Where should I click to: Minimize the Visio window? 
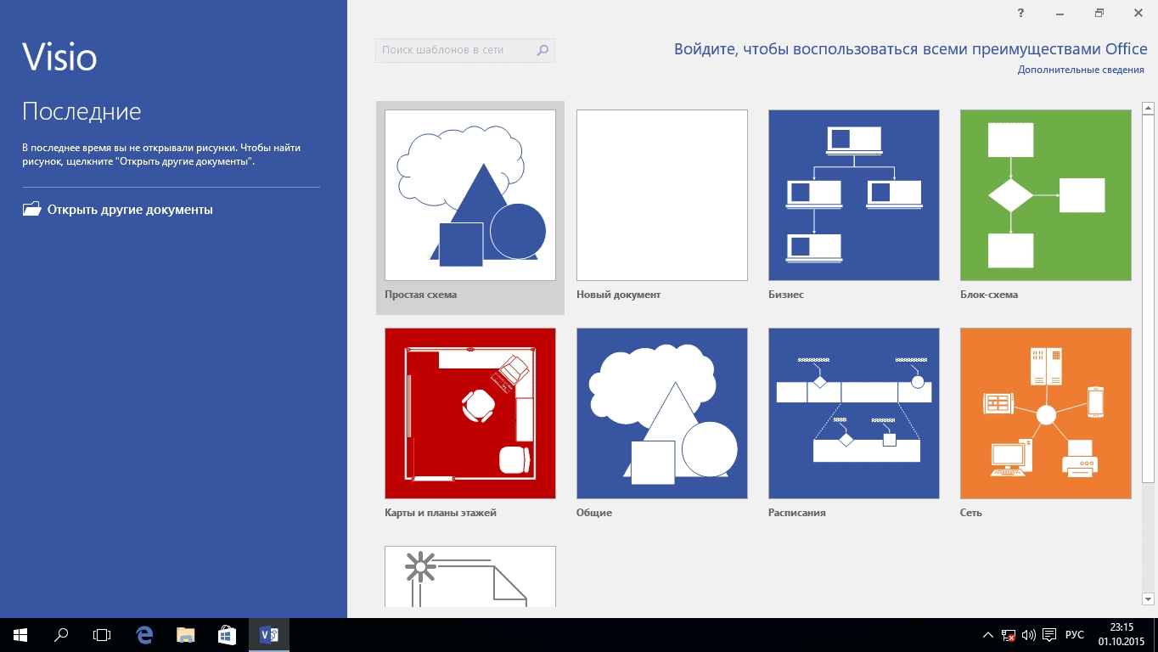1060,13
